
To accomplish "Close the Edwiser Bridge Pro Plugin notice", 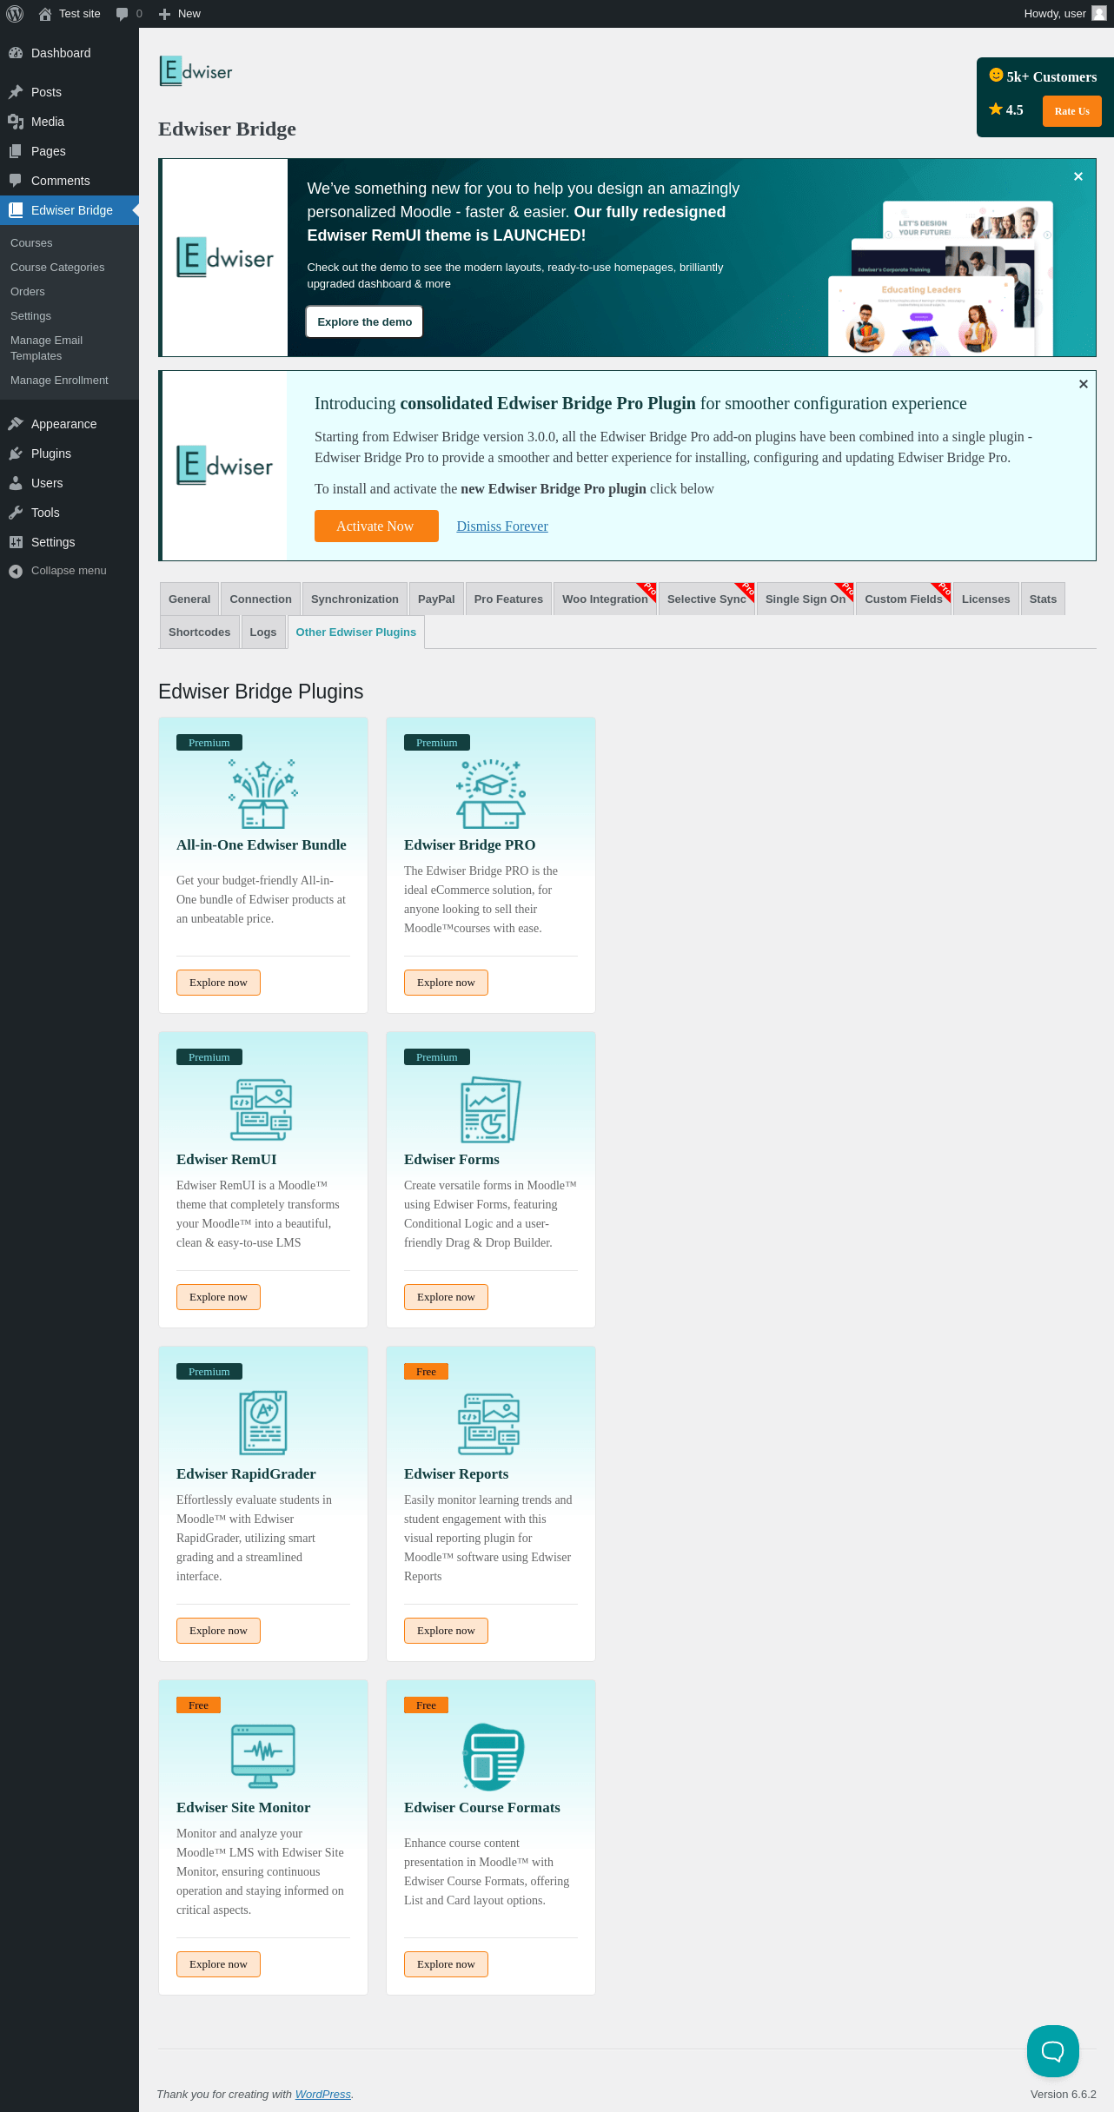I will [x=1084, y=384].
